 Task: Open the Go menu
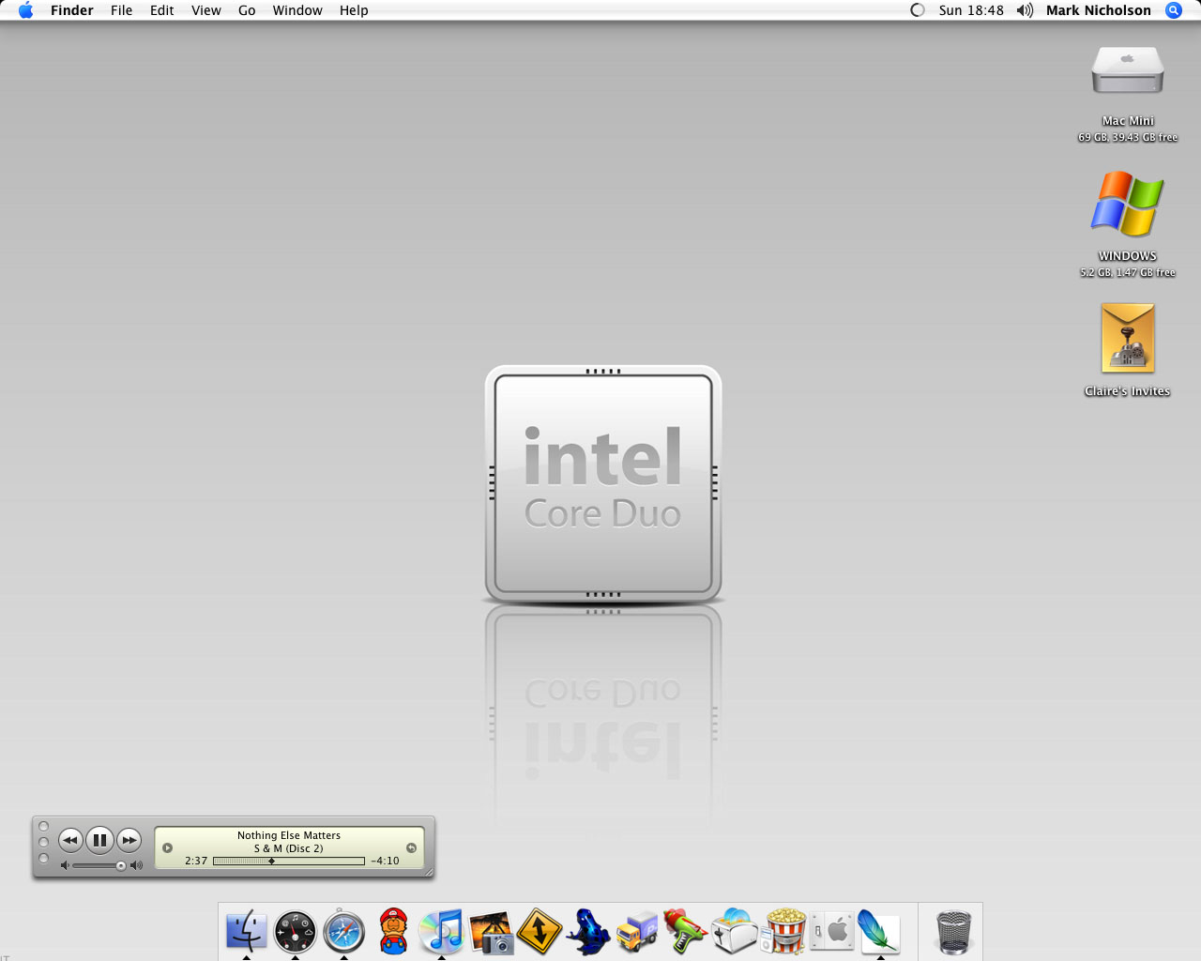(247, 10)
